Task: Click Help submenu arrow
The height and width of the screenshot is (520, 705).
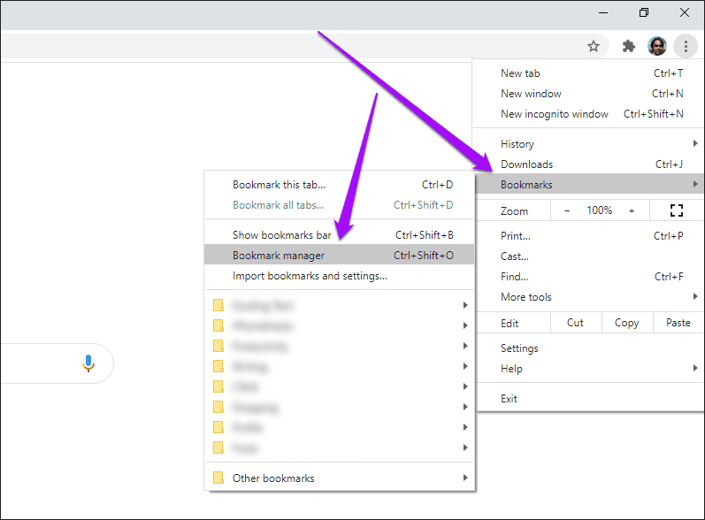Action: 695,368
